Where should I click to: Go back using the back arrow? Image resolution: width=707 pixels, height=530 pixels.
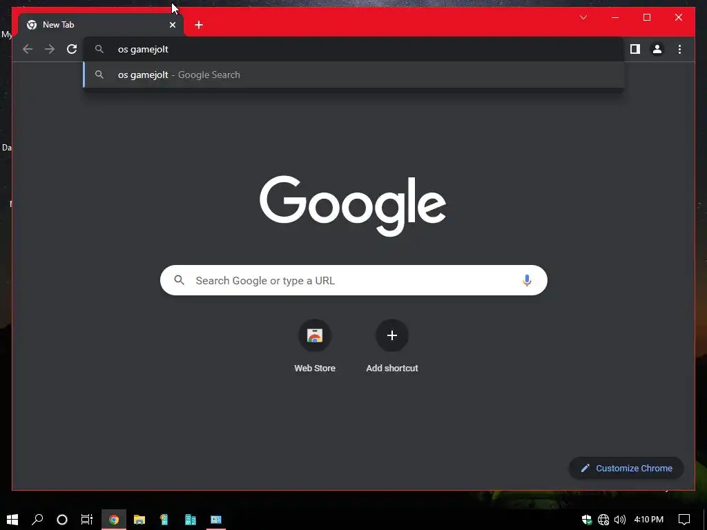[28, 49]
